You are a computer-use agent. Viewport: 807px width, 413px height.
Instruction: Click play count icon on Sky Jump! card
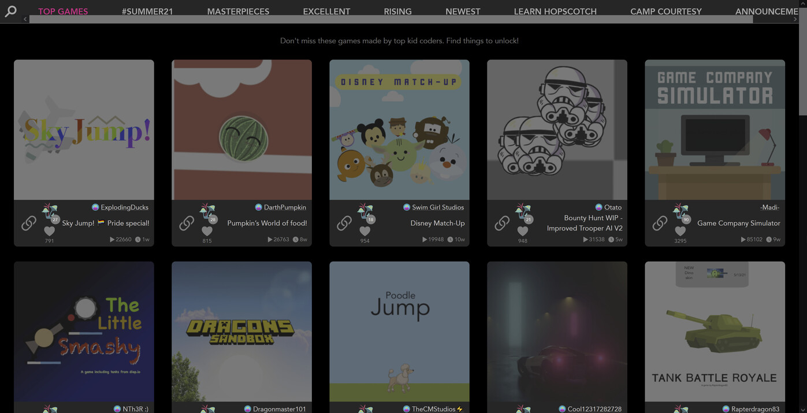[x=112, y=239]
